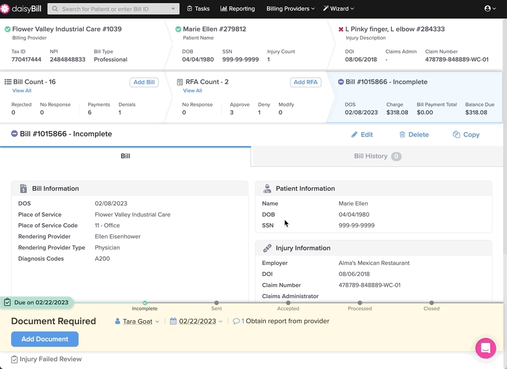Expand the search box dropdown arrow
Image resolution: width=507 pixels, height=369 pixels.
pos(173,9)
